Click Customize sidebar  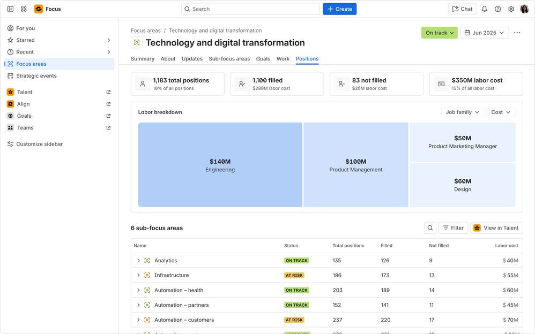tap(60, 144)
